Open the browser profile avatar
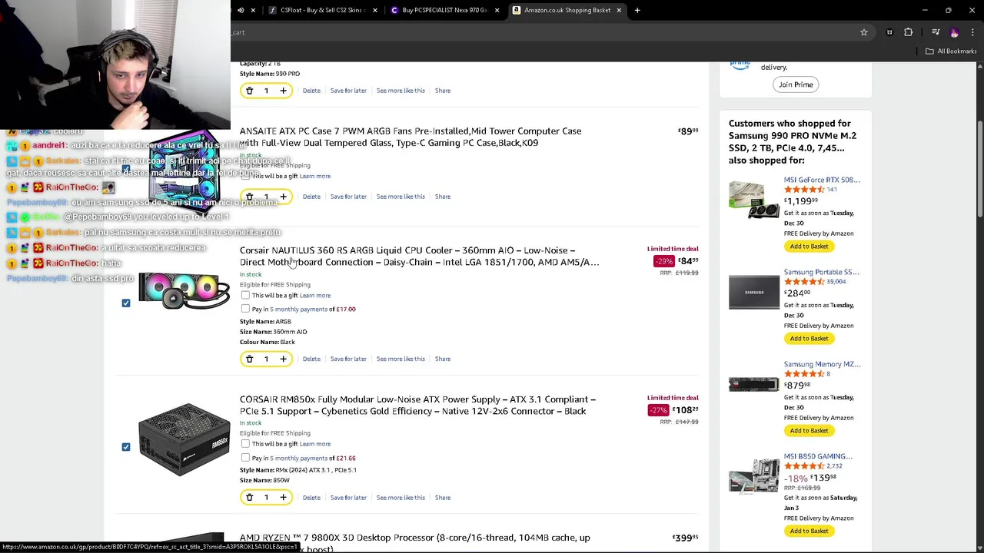This screenshot has height=553, width=984. point(955,32)
